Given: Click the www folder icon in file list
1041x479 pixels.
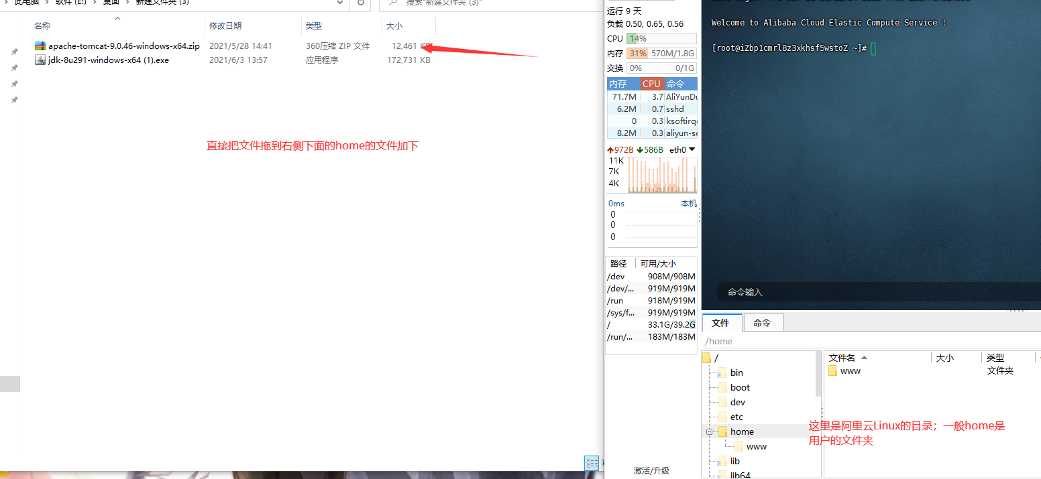Looking at the screenshot, I should click(832, 370).
